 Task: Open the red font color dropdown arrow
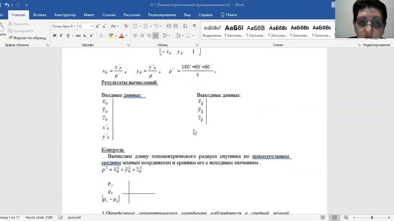[126, 36]
